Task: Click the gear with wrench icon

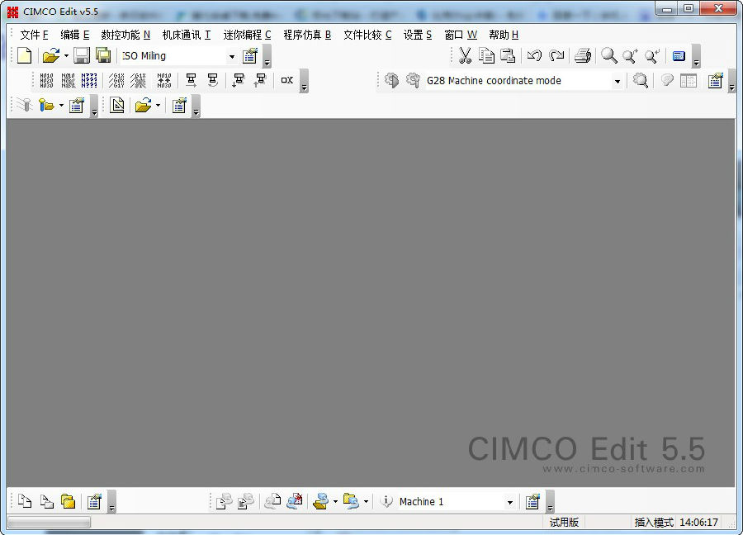Action: pos(414,81)
